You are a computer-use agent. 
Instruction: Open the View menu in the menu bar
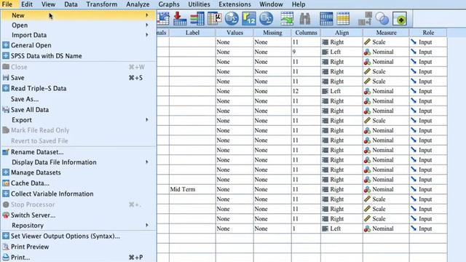click(x=48, y=4)
